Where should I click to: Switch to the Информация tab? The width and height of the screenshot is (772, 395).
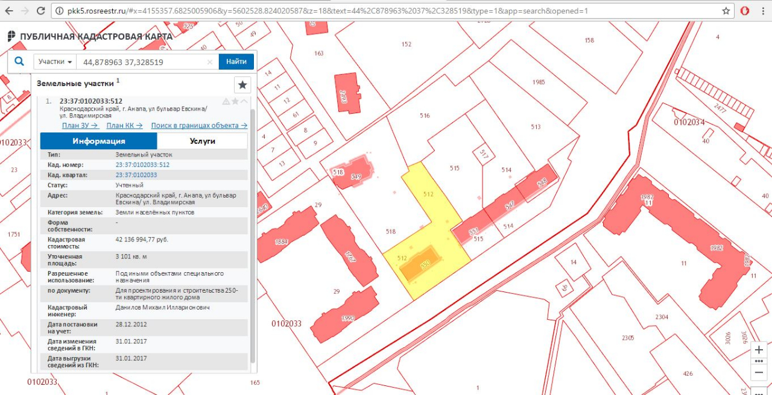click(x=99, y=141)
